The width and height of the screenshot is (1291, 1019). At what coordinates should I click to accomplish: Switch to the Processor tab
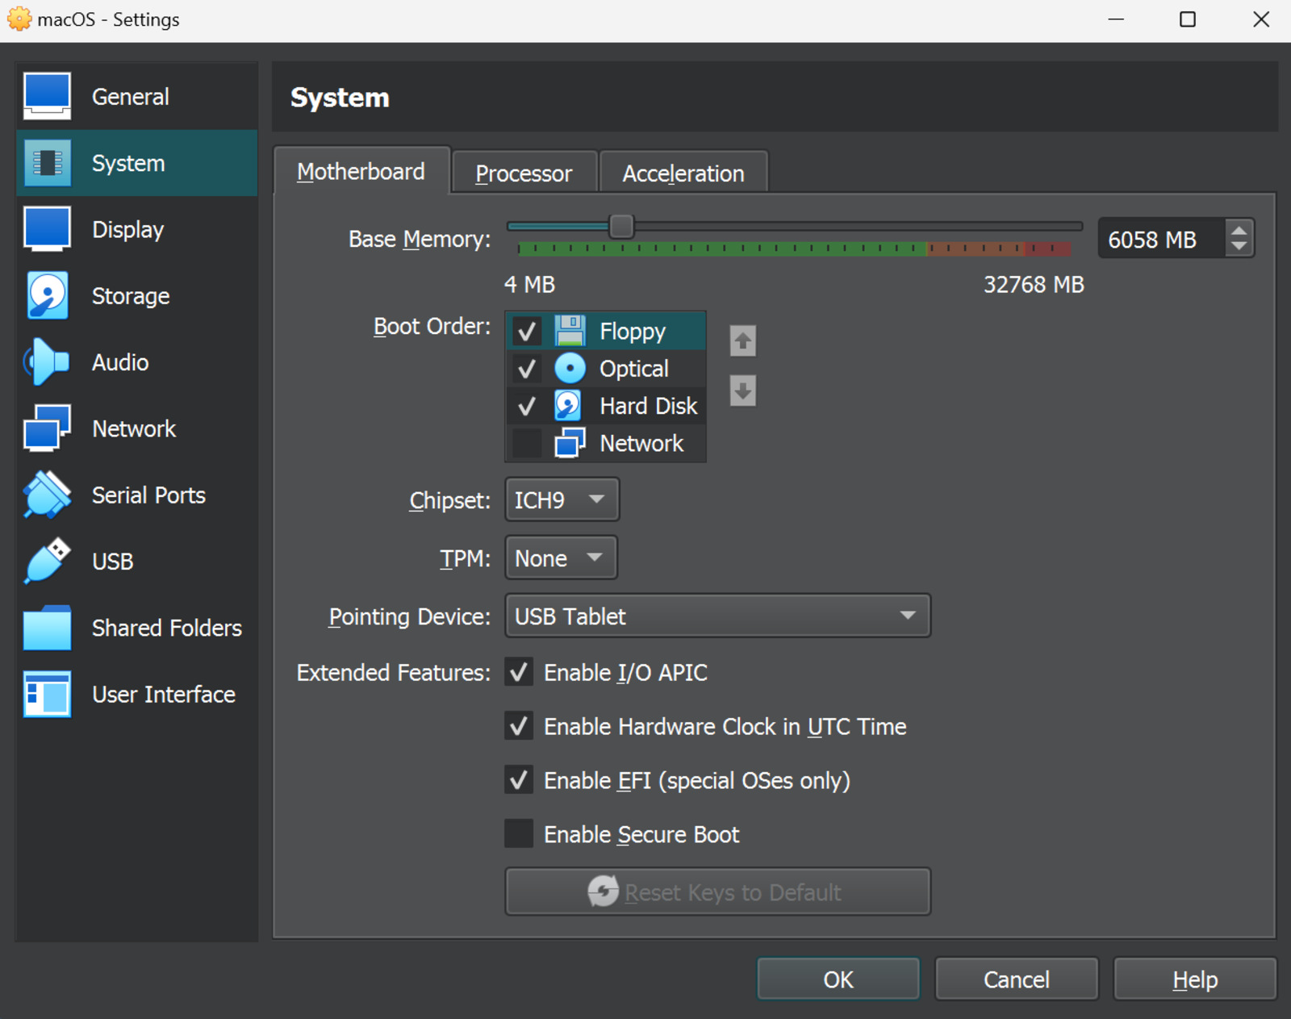point(524,172)
